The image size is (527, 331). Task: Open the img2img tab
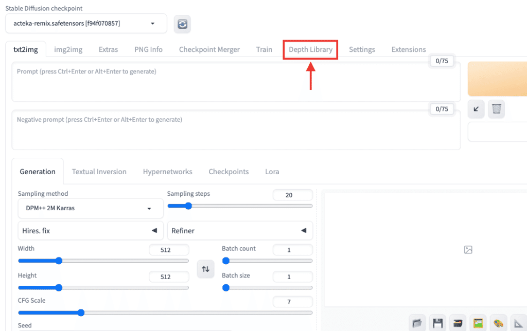click(x=68, y=50)
